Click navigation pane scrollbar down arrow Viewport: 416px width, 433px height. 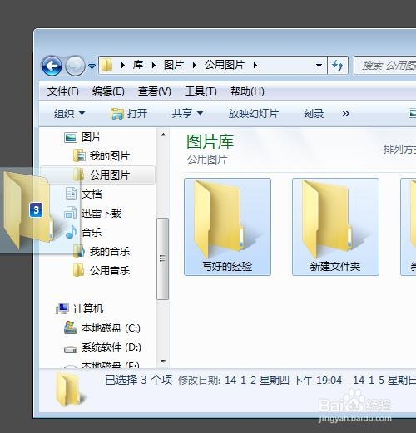[x=163, y=362]
